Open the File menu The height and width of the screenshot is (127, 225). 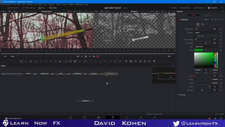click(14, 5)
